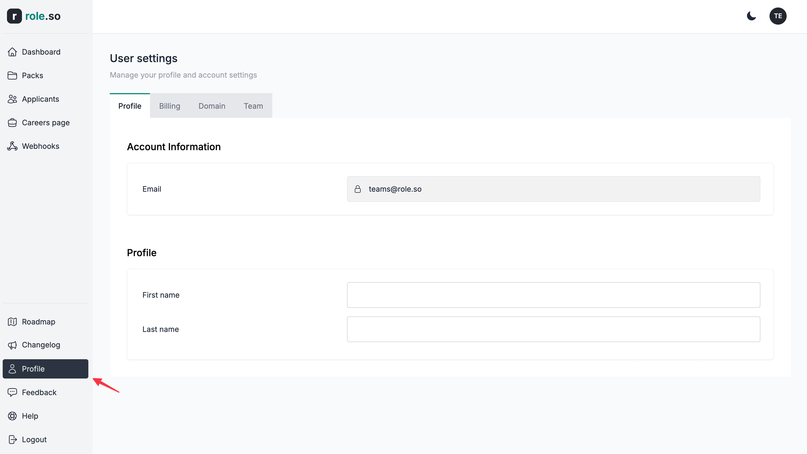Image resolution: width=807 pixels, height=454 pixels.
Task: Click the Roadmap map icon
Action: click(x=12, y=321)
